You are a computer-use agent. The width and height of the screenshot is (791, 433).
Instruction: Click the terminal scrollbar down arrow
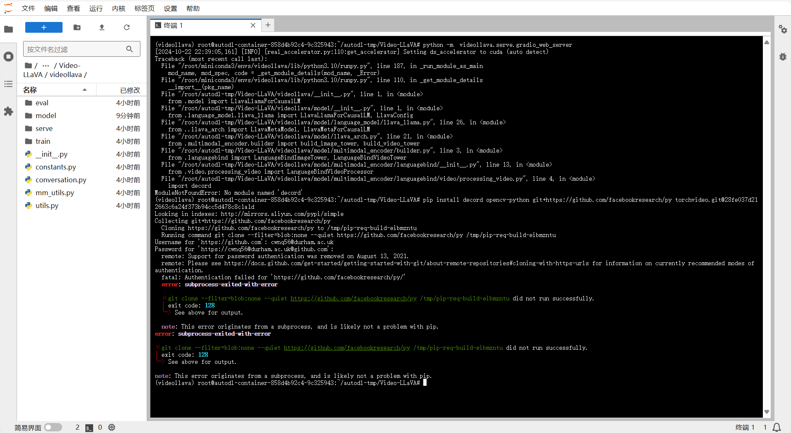click(767, 411)
